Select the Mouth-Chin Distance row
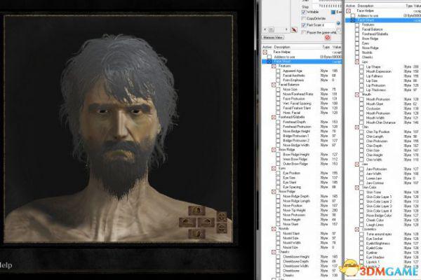Screen dimensions: 421x280 pos(383,122)
